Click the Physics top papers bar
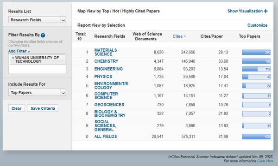The height and width of the screenshot is (166, 278). pos(256,77)
